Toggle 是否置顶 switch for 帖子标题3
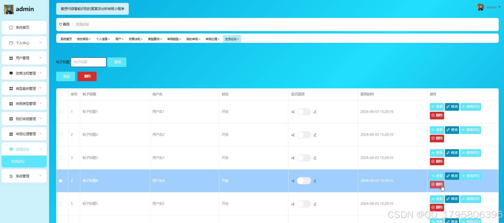 pyautogui.click(x=304, y=158)
